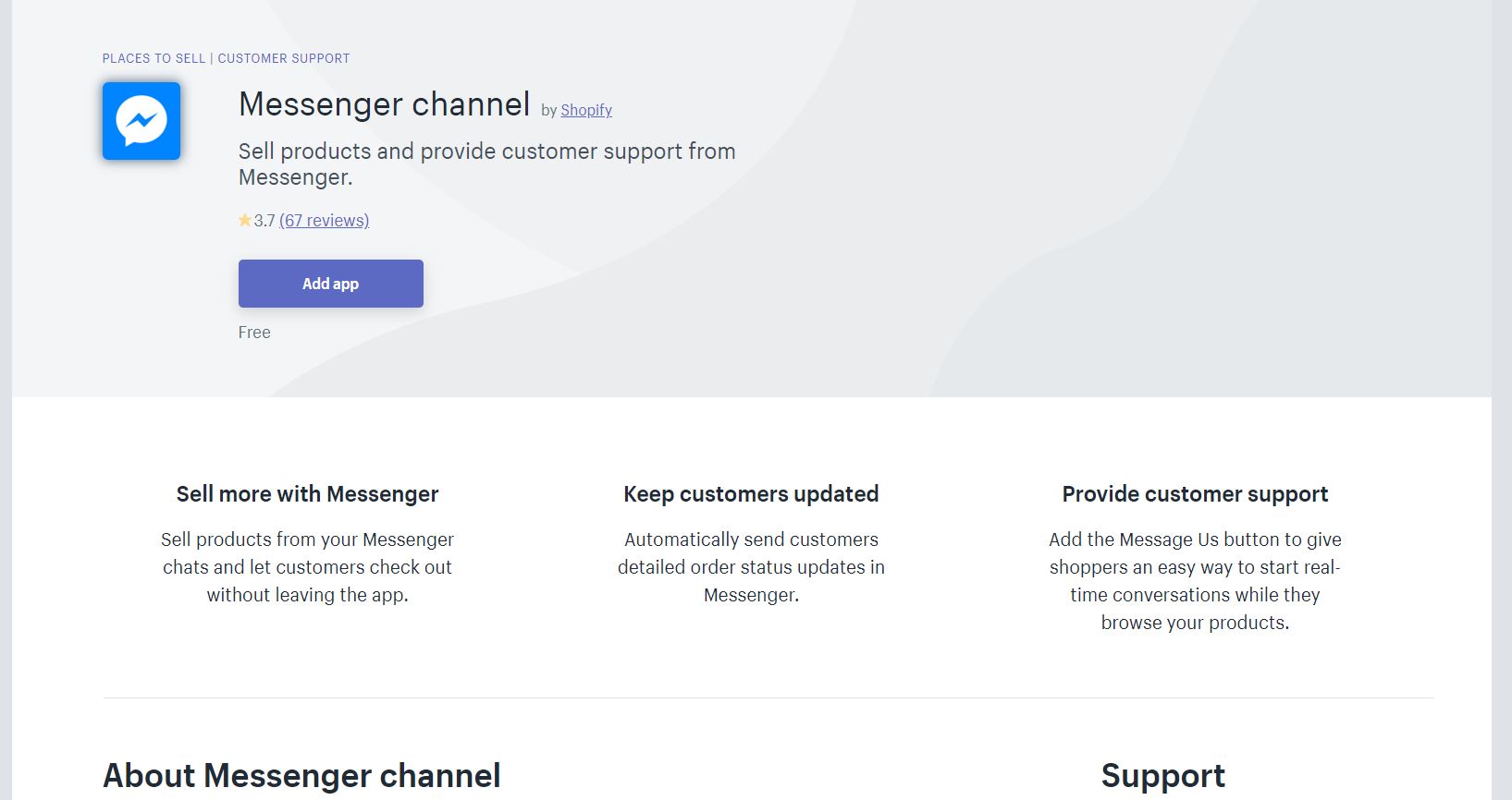The width and height of the screenshot is (1512, 800).
Task: Click the order status updates description
Action: click(751, 567)
